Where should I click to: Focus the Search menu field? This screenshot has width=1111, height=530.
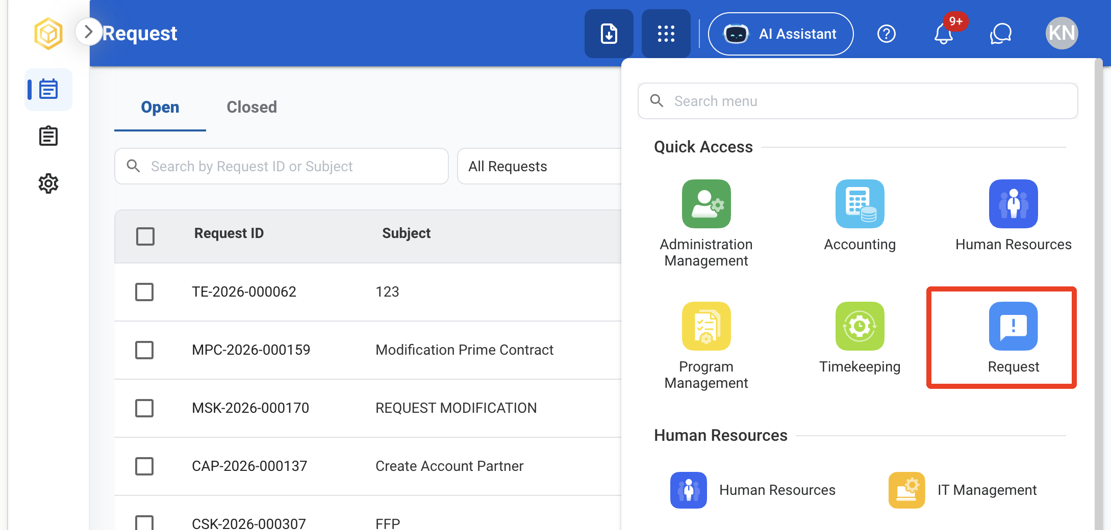point(858,101)
